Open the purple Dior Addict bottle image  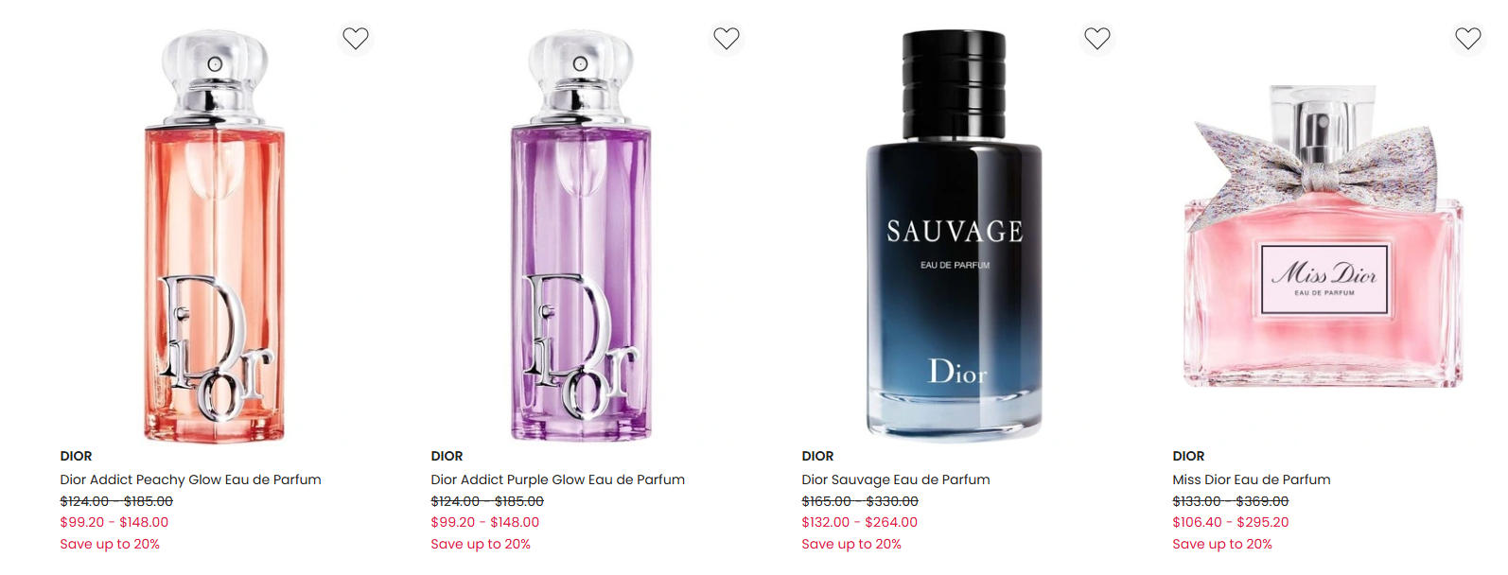click(581, 236)
